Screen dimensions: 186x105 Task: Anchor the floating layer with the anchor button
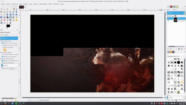[182, 49]
